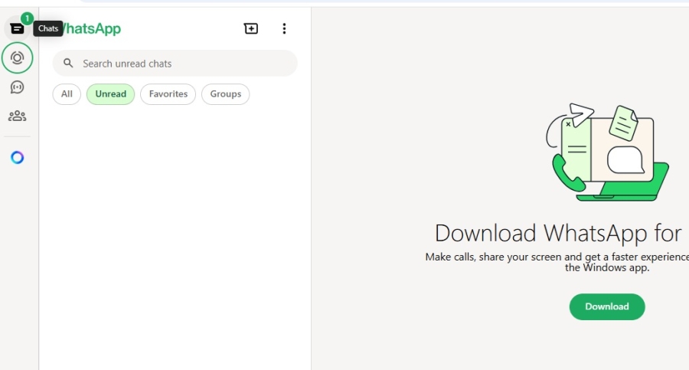This screenshot has width=689, height=370.
Task: Start a new chat with the plus icon
Action: [251, 29]
